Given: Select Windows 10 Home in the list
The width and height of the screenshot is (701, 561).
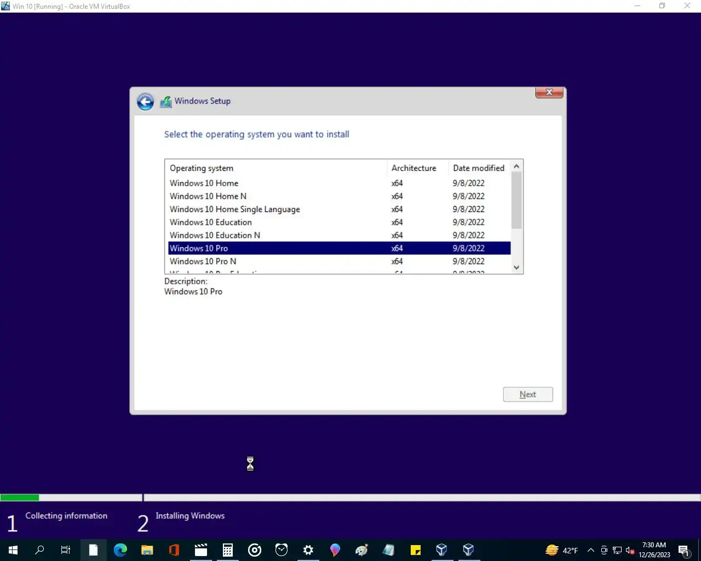Looking at the screenshot, I should click(x=339, y=183).
